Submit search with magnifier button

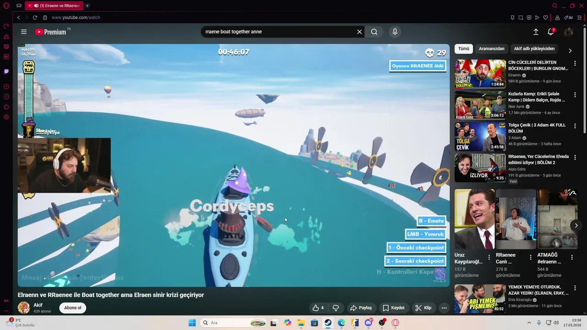click(374, 32)
